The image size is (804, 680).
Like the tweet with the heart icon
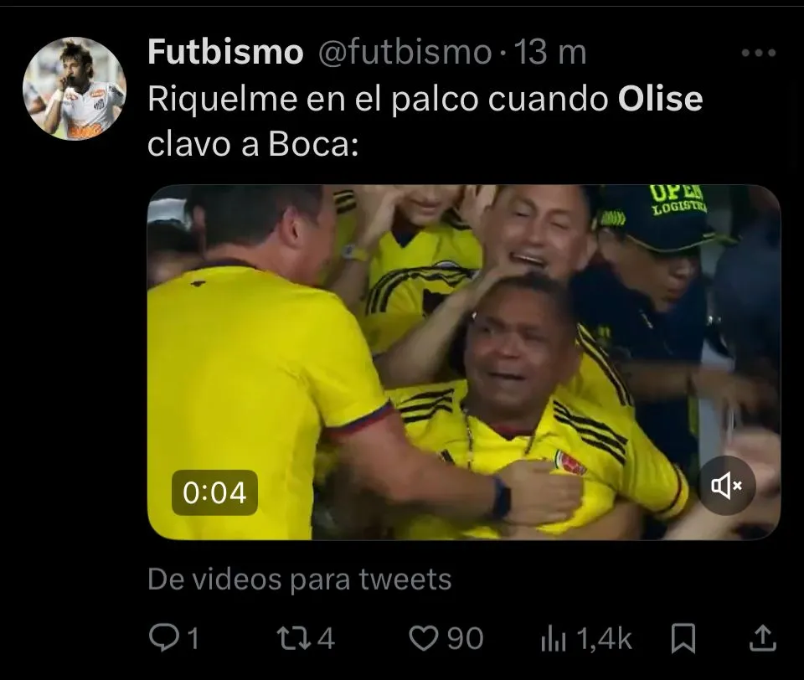(x=423, y=639)
